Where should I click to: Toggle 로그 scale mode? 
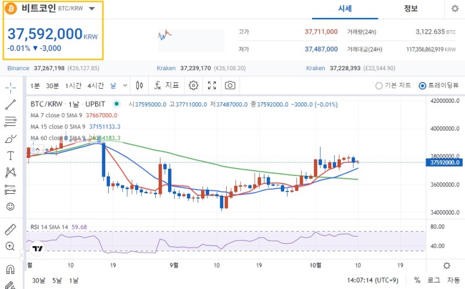tap(434, 280)
